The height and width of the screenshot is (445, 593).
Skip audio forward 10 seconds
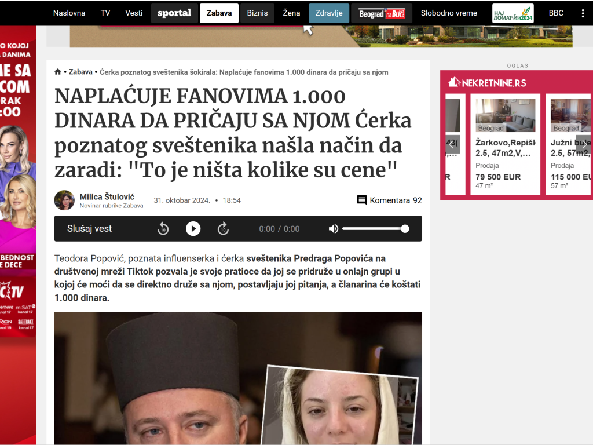point(223,228)
